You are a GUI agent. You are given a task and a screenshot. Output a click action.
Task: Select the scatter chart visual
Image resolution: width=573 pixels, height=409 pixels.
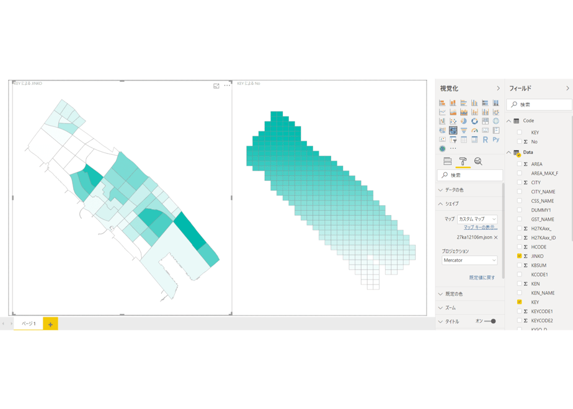tap(453, 121)
